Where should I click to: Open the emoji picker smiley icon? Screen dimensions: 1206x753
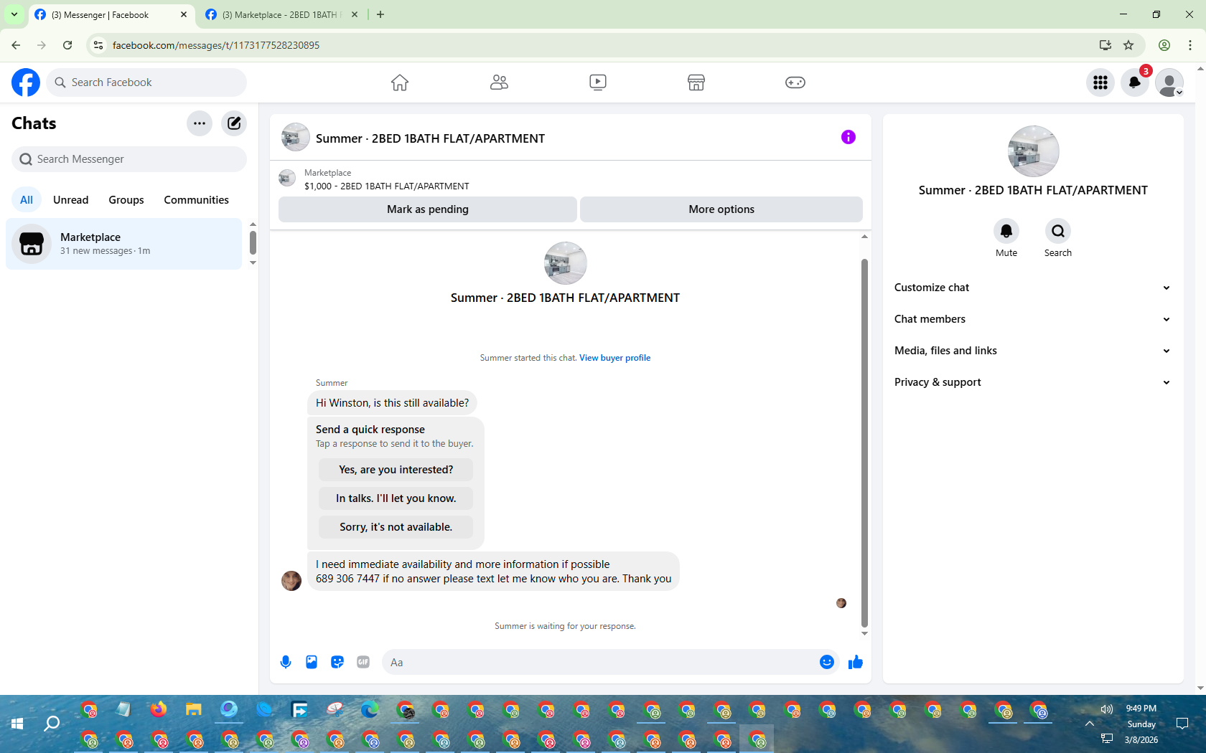point(827,662)
